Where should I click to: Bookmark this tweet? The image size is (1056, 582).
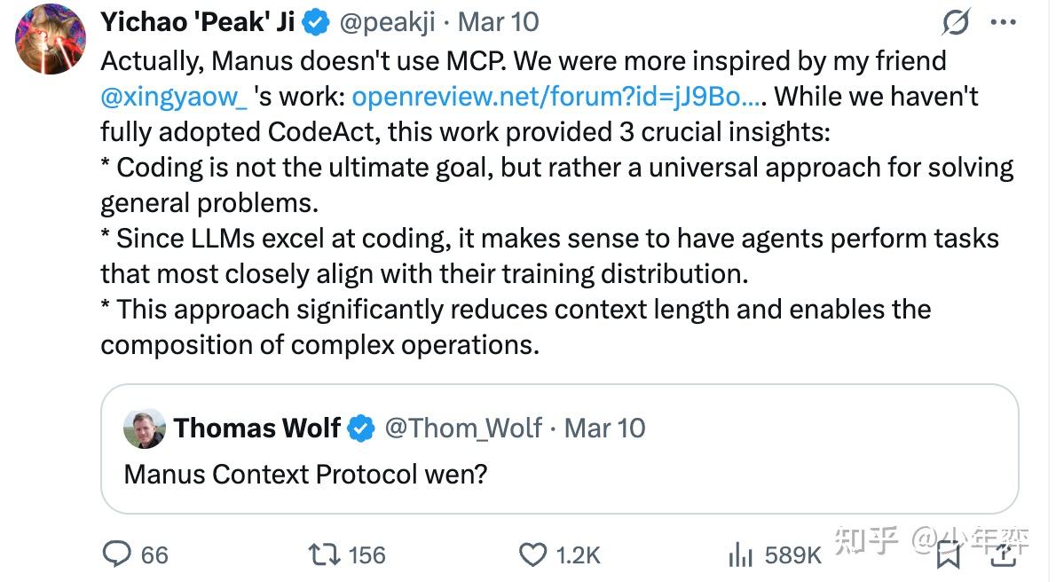tap(949, 555)
